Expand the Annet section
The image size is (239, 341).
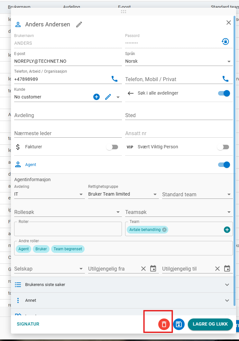coord(122,300)
